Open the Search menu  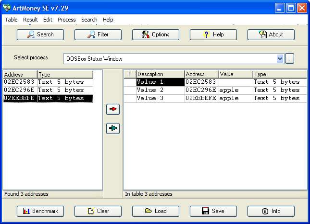coord(89,20)
